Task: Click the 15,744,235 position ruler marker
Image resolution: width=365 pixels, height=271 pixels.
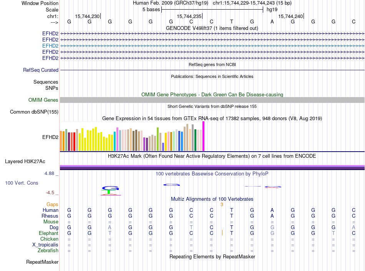Action: pyautogui.click(x=189, y=16)
